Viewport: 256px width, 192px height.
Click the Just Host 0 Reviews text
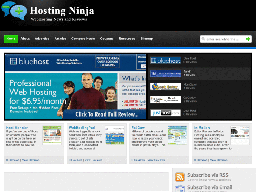click(190, 112)
